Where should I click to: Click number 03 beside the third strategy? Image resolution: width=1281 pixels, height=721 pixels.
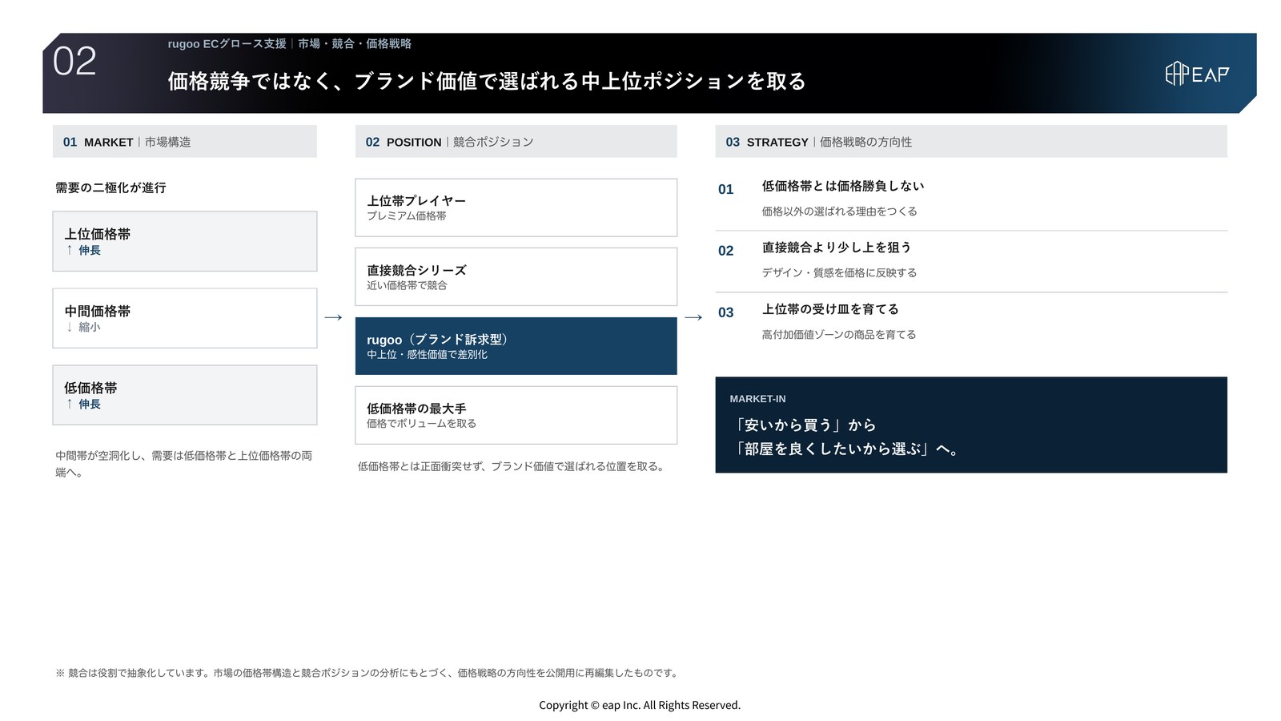tap(725, 312)
